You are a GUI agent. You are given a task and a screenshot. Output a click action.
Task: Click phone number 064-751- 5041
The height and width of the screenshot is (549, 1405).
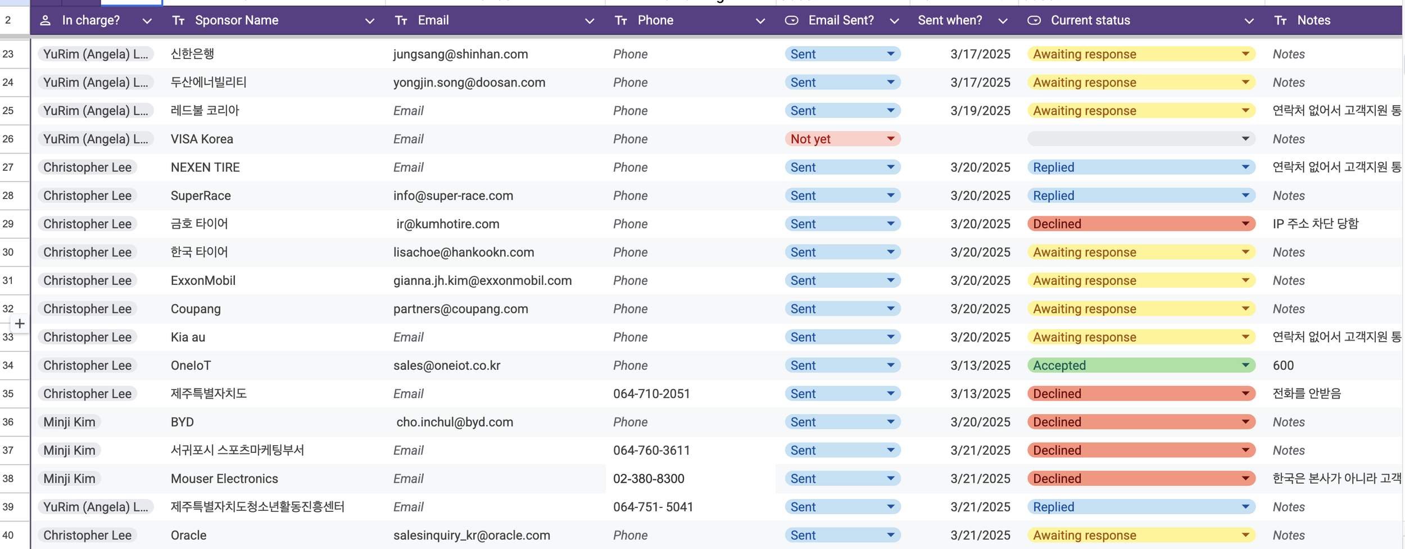653,507
